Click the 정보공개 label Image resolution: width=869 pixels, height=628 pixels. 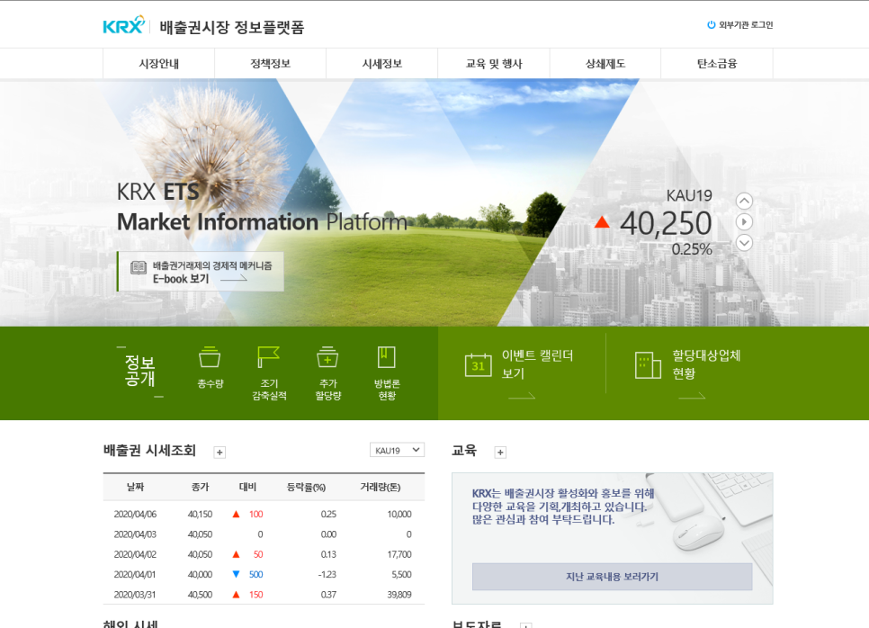tap(139, 371)
